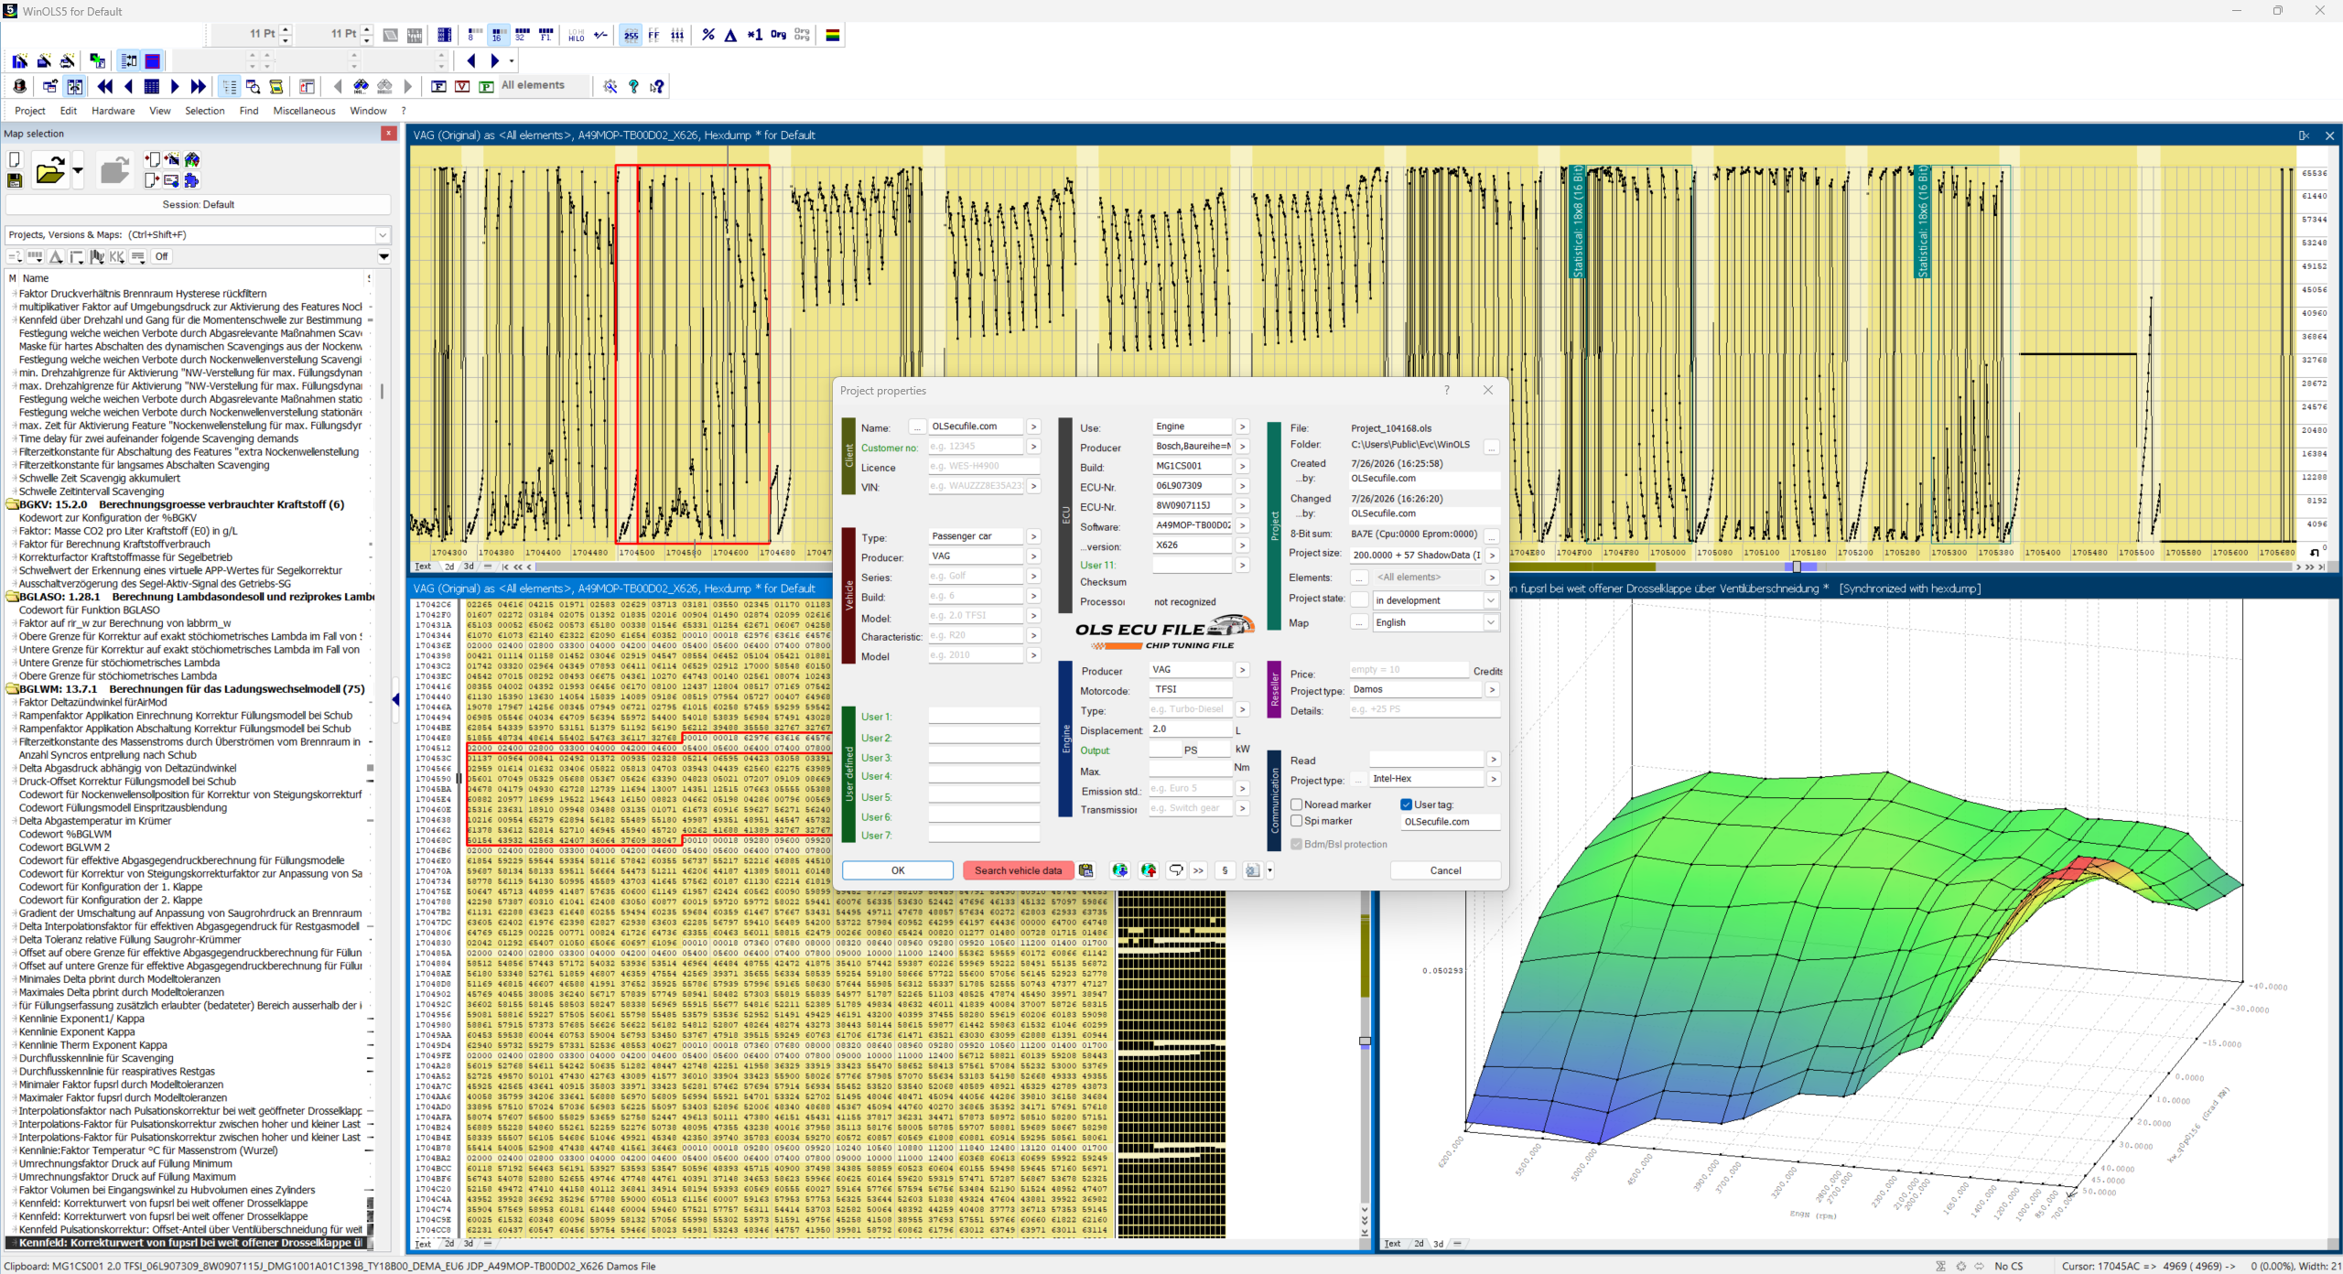
Task: Click the yellow scroll script icon
Action: (x=275, y=86)
